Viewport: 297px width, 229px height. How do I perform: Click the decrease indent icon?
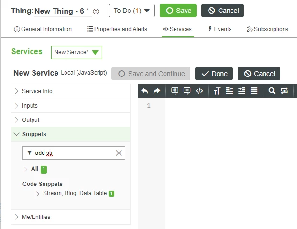pyautogui.click(x=230, y=91)
